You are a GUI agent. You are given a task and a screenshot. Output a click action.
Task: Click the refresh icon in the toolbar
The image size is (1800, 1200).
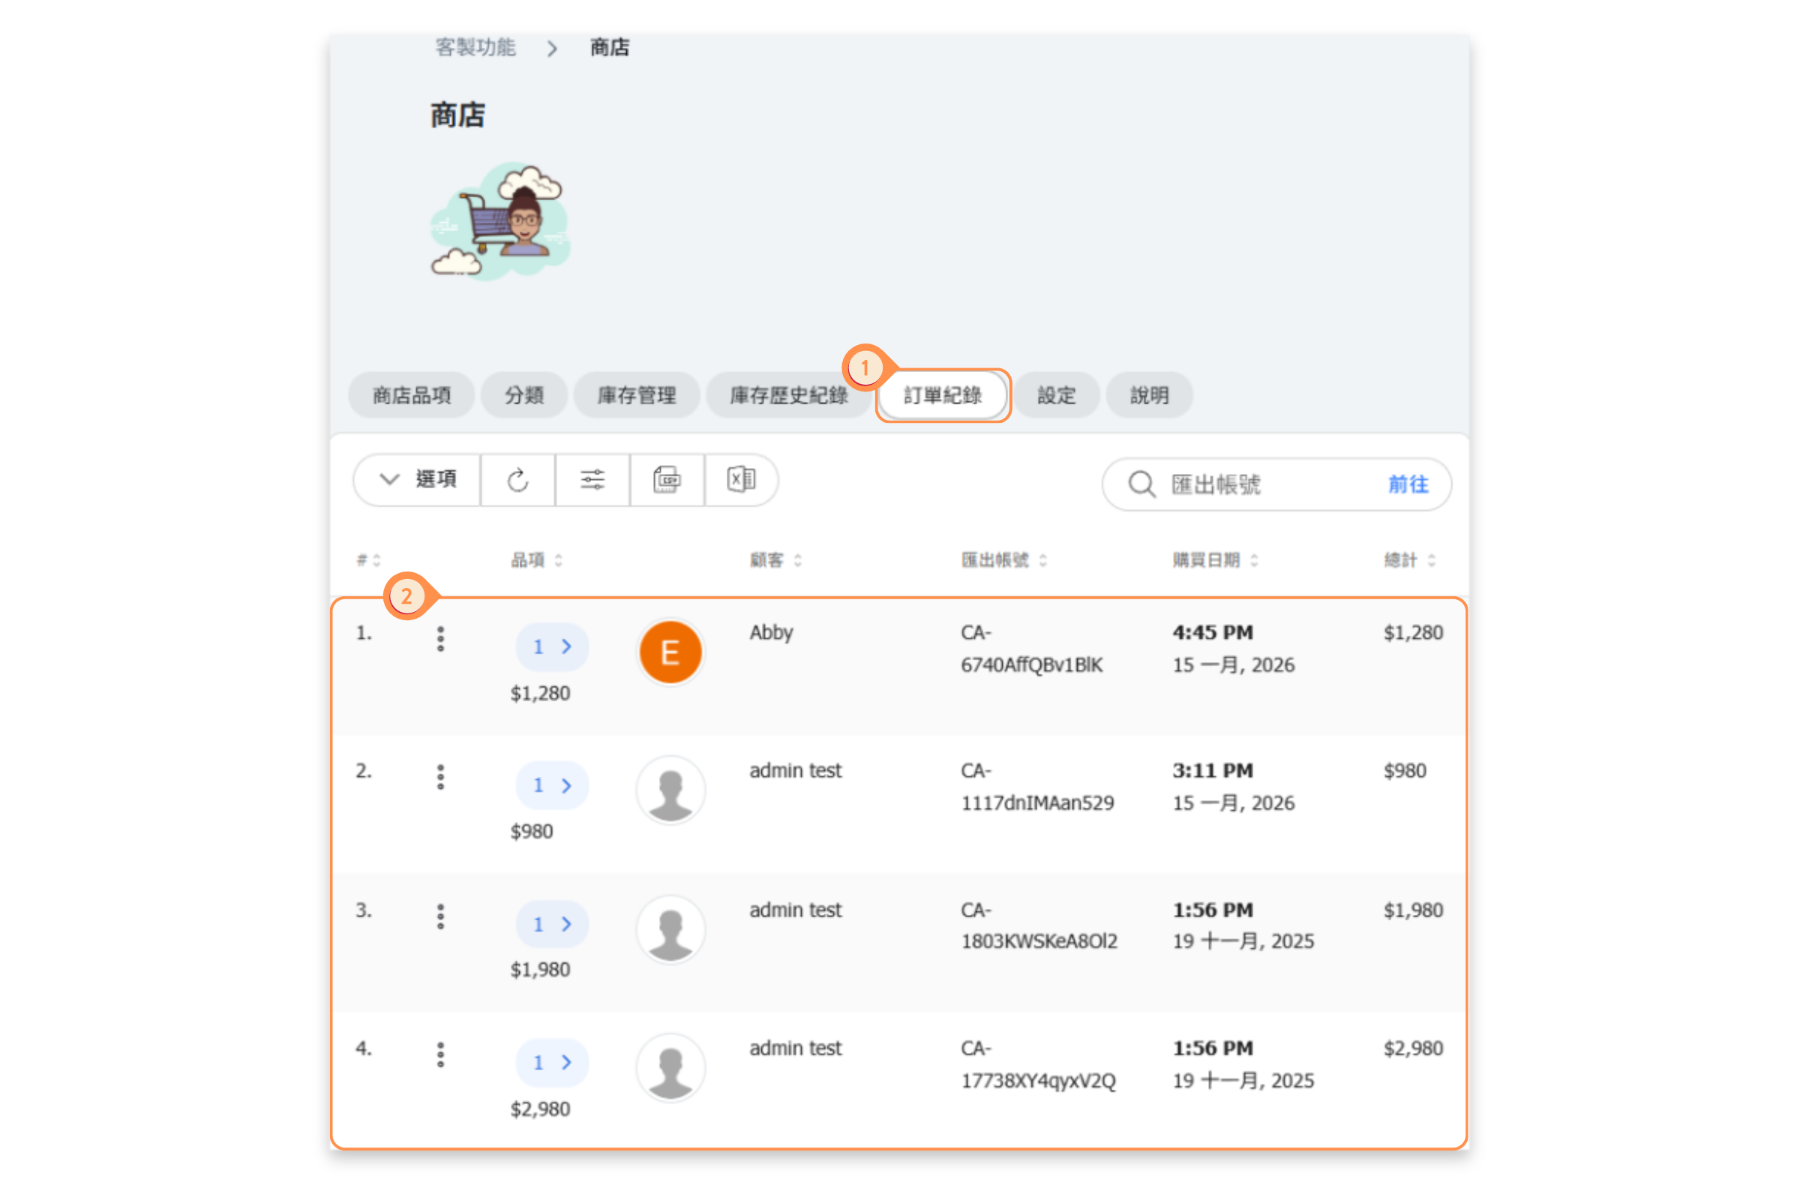pyautogui.click(x=517, y=481)
